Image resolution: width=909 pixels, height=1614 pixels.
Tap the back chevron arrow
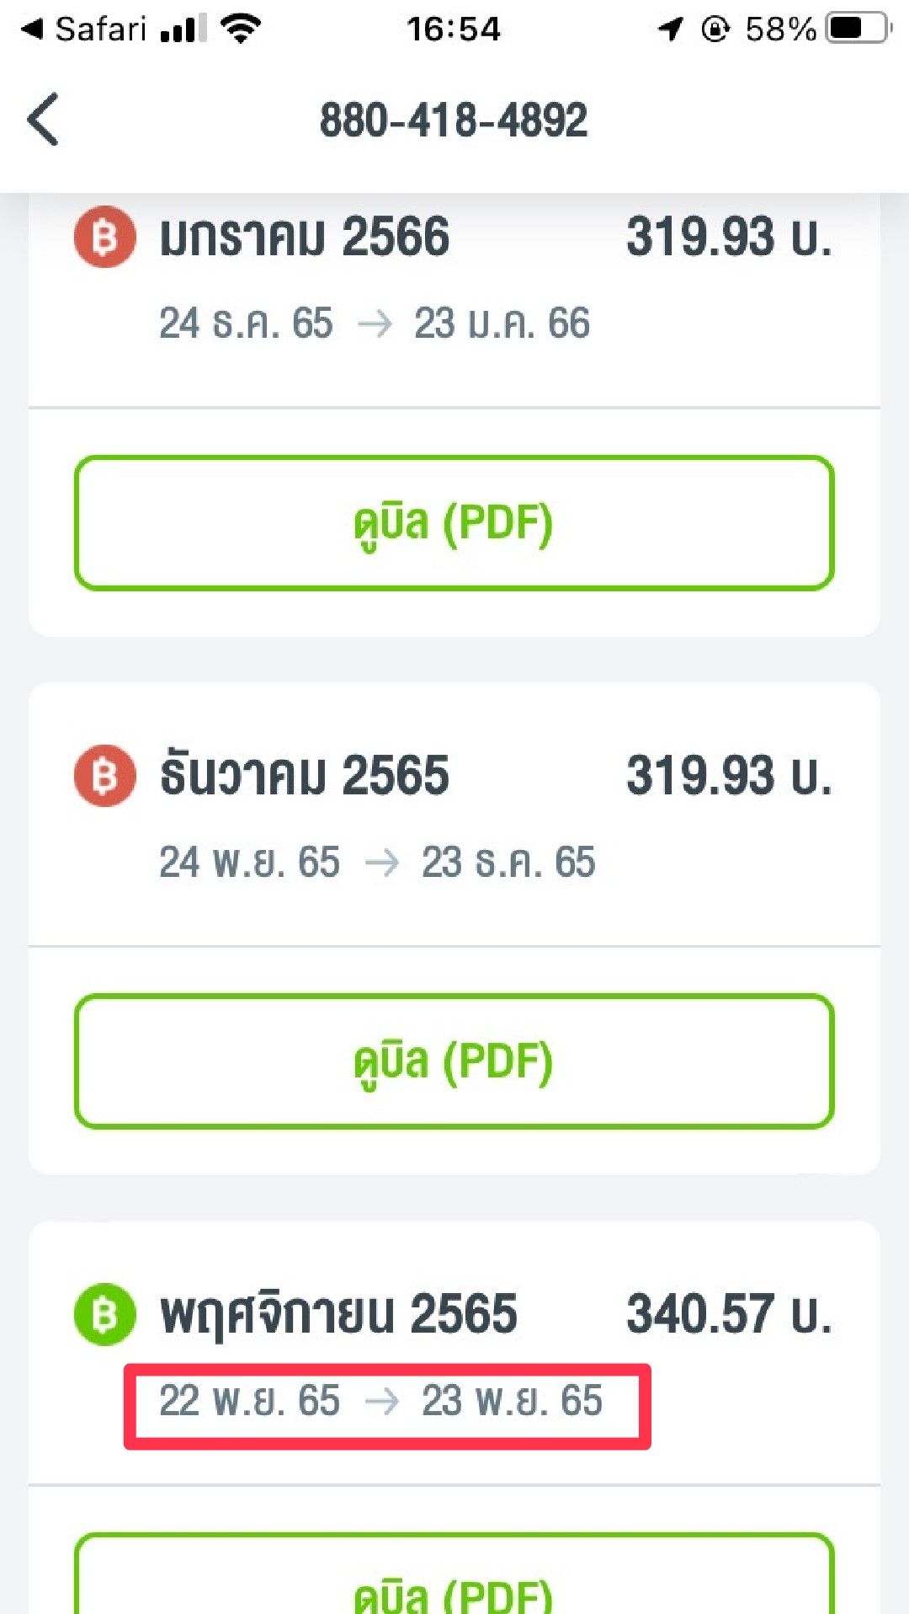[x=44, y=120]
